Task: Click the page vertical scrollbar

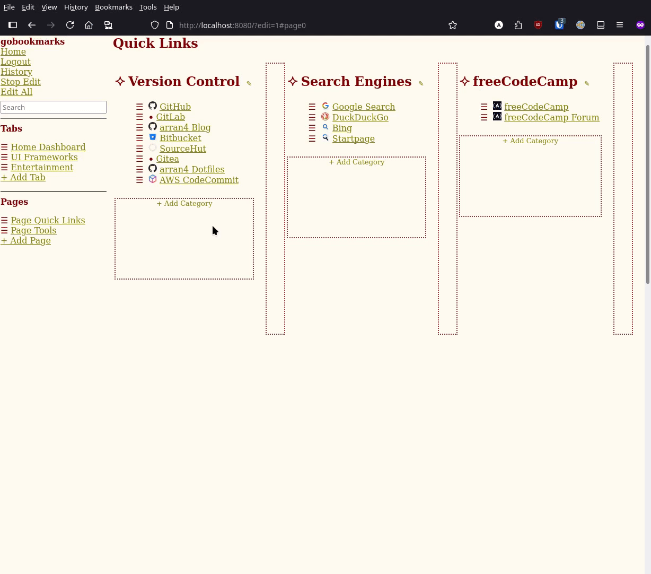Action: (x=647, y=164)
